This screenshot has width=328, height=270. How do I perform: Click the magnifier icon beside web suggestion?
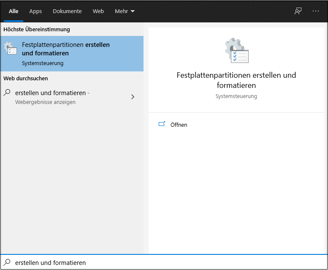click(7, 92)
